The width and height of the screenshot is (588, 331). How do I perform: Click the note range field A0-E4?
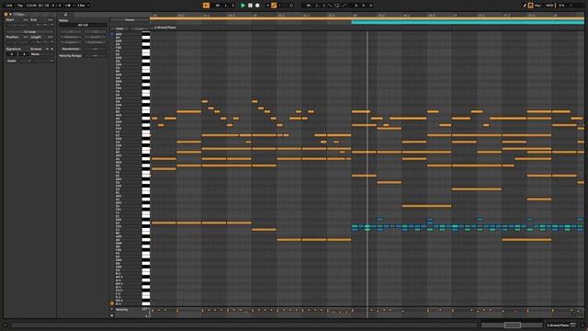coord(83,25)
